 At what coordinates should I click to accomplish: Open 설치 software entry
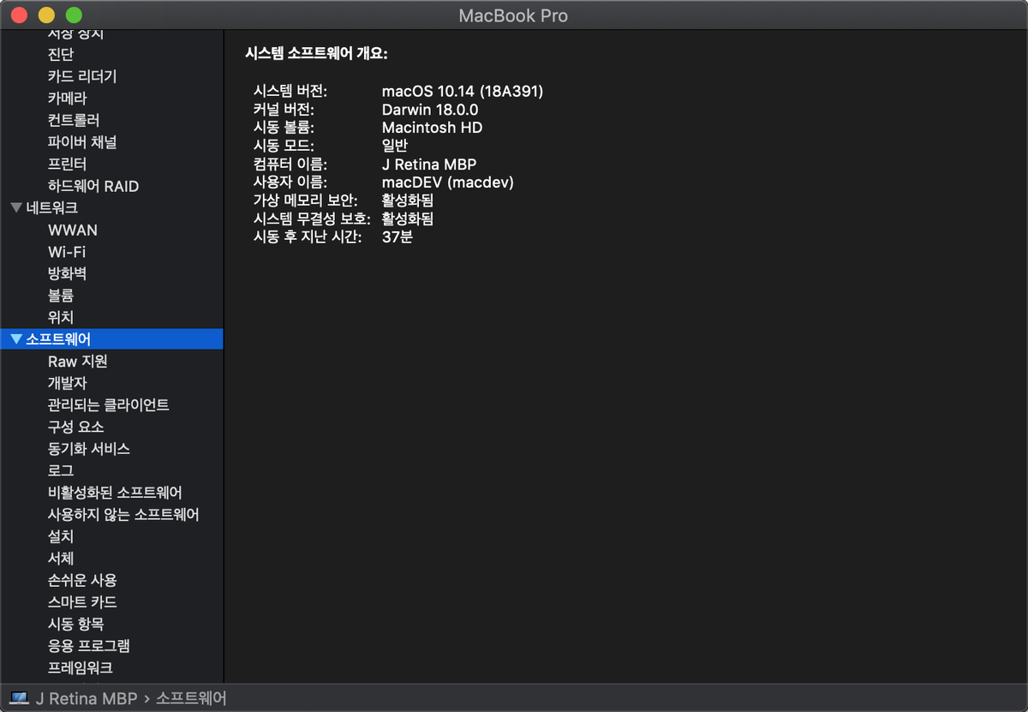61,536
